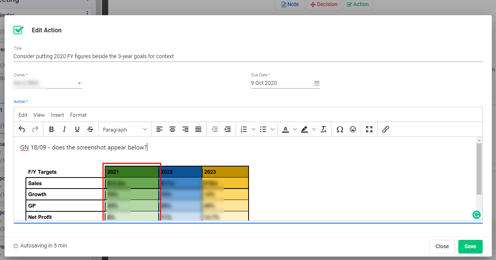
Task: Center align the text
Action: [172, 130]
